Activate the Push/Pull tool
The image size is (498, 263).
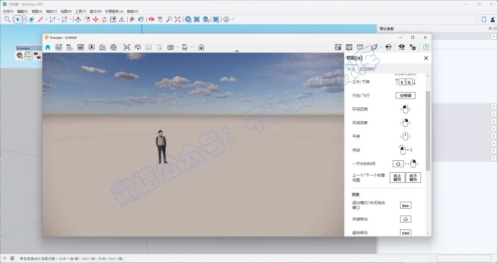tap(78, 19)
